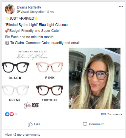Click the thumbs-up icon on Like button

point(30,124)
